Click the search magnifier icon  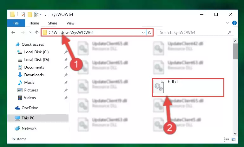pyautogui.click(x=229, y=32)
